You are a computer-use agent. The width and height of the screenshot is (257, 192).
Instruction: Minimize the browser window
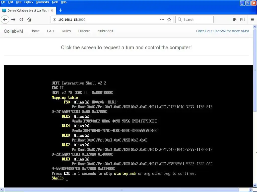tap(242, 3)
